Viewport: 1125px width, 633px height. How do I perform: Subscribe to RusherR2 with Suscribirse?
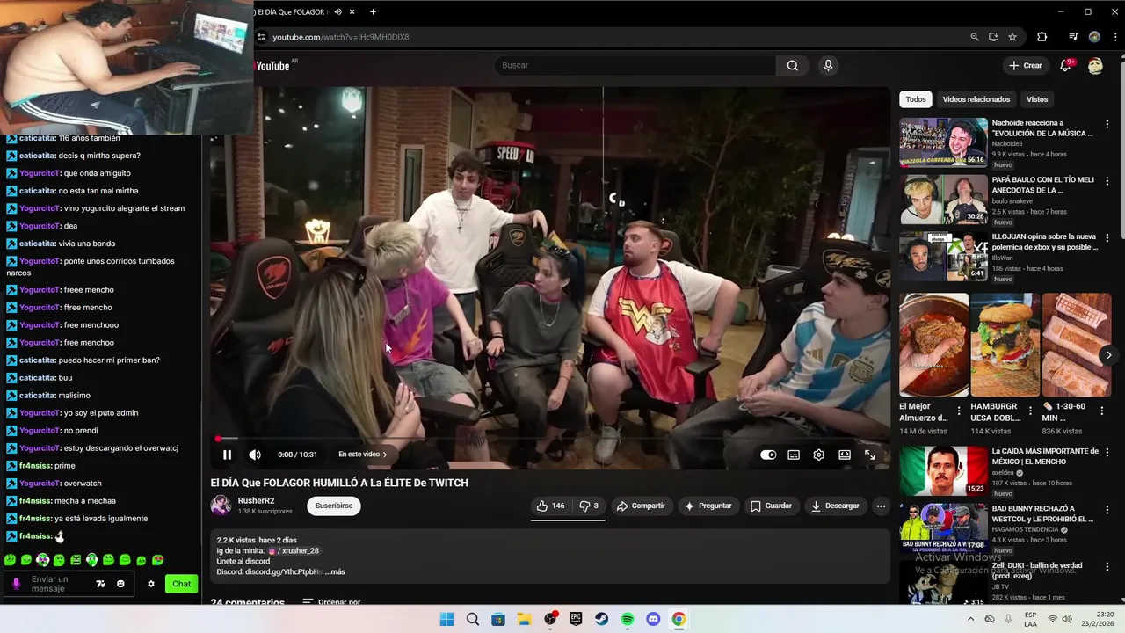(x=334, y=506)
